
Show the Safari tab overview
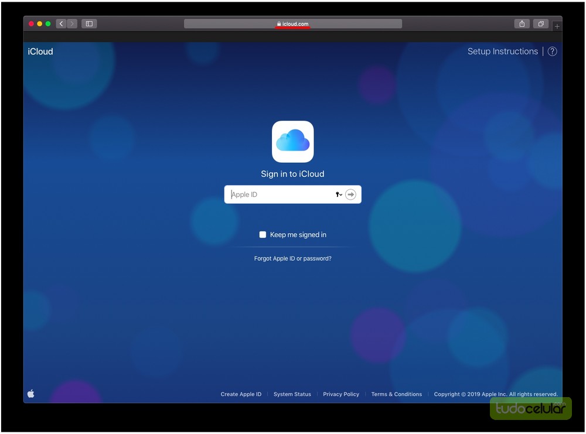pyautogui.click(x=541, y=24)
